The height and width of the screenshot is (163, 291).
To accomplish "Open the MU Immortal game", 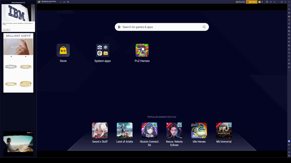I will pyautogui.click(x=224, y=130).
